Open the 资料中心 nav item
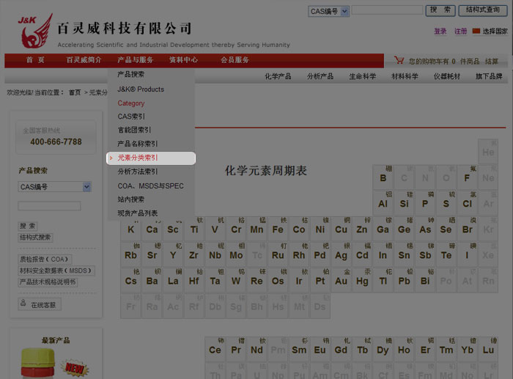 point(183,60)
